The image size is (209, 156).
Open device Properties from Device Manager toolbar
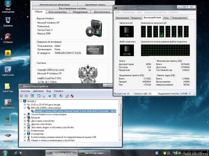click(39, 96)
